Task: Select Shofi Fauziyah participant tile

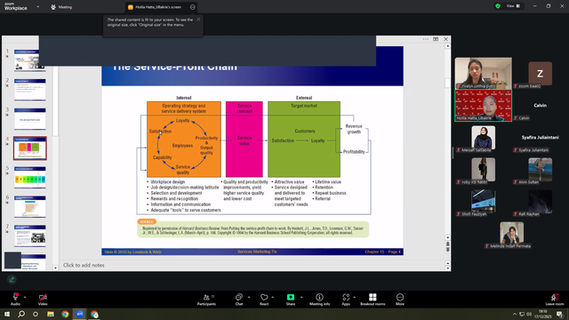Action: (484, 202)
